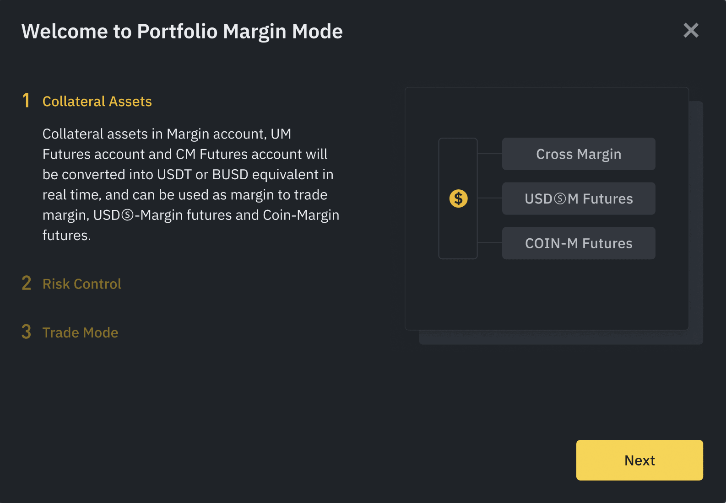Open the Collateral Assets step
Screen dimensions: 726x503
[x=97, y=102]
